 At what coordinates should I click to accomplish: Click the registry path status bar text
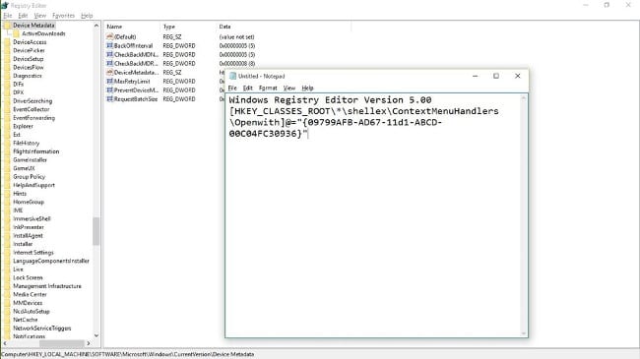(128, 354)
